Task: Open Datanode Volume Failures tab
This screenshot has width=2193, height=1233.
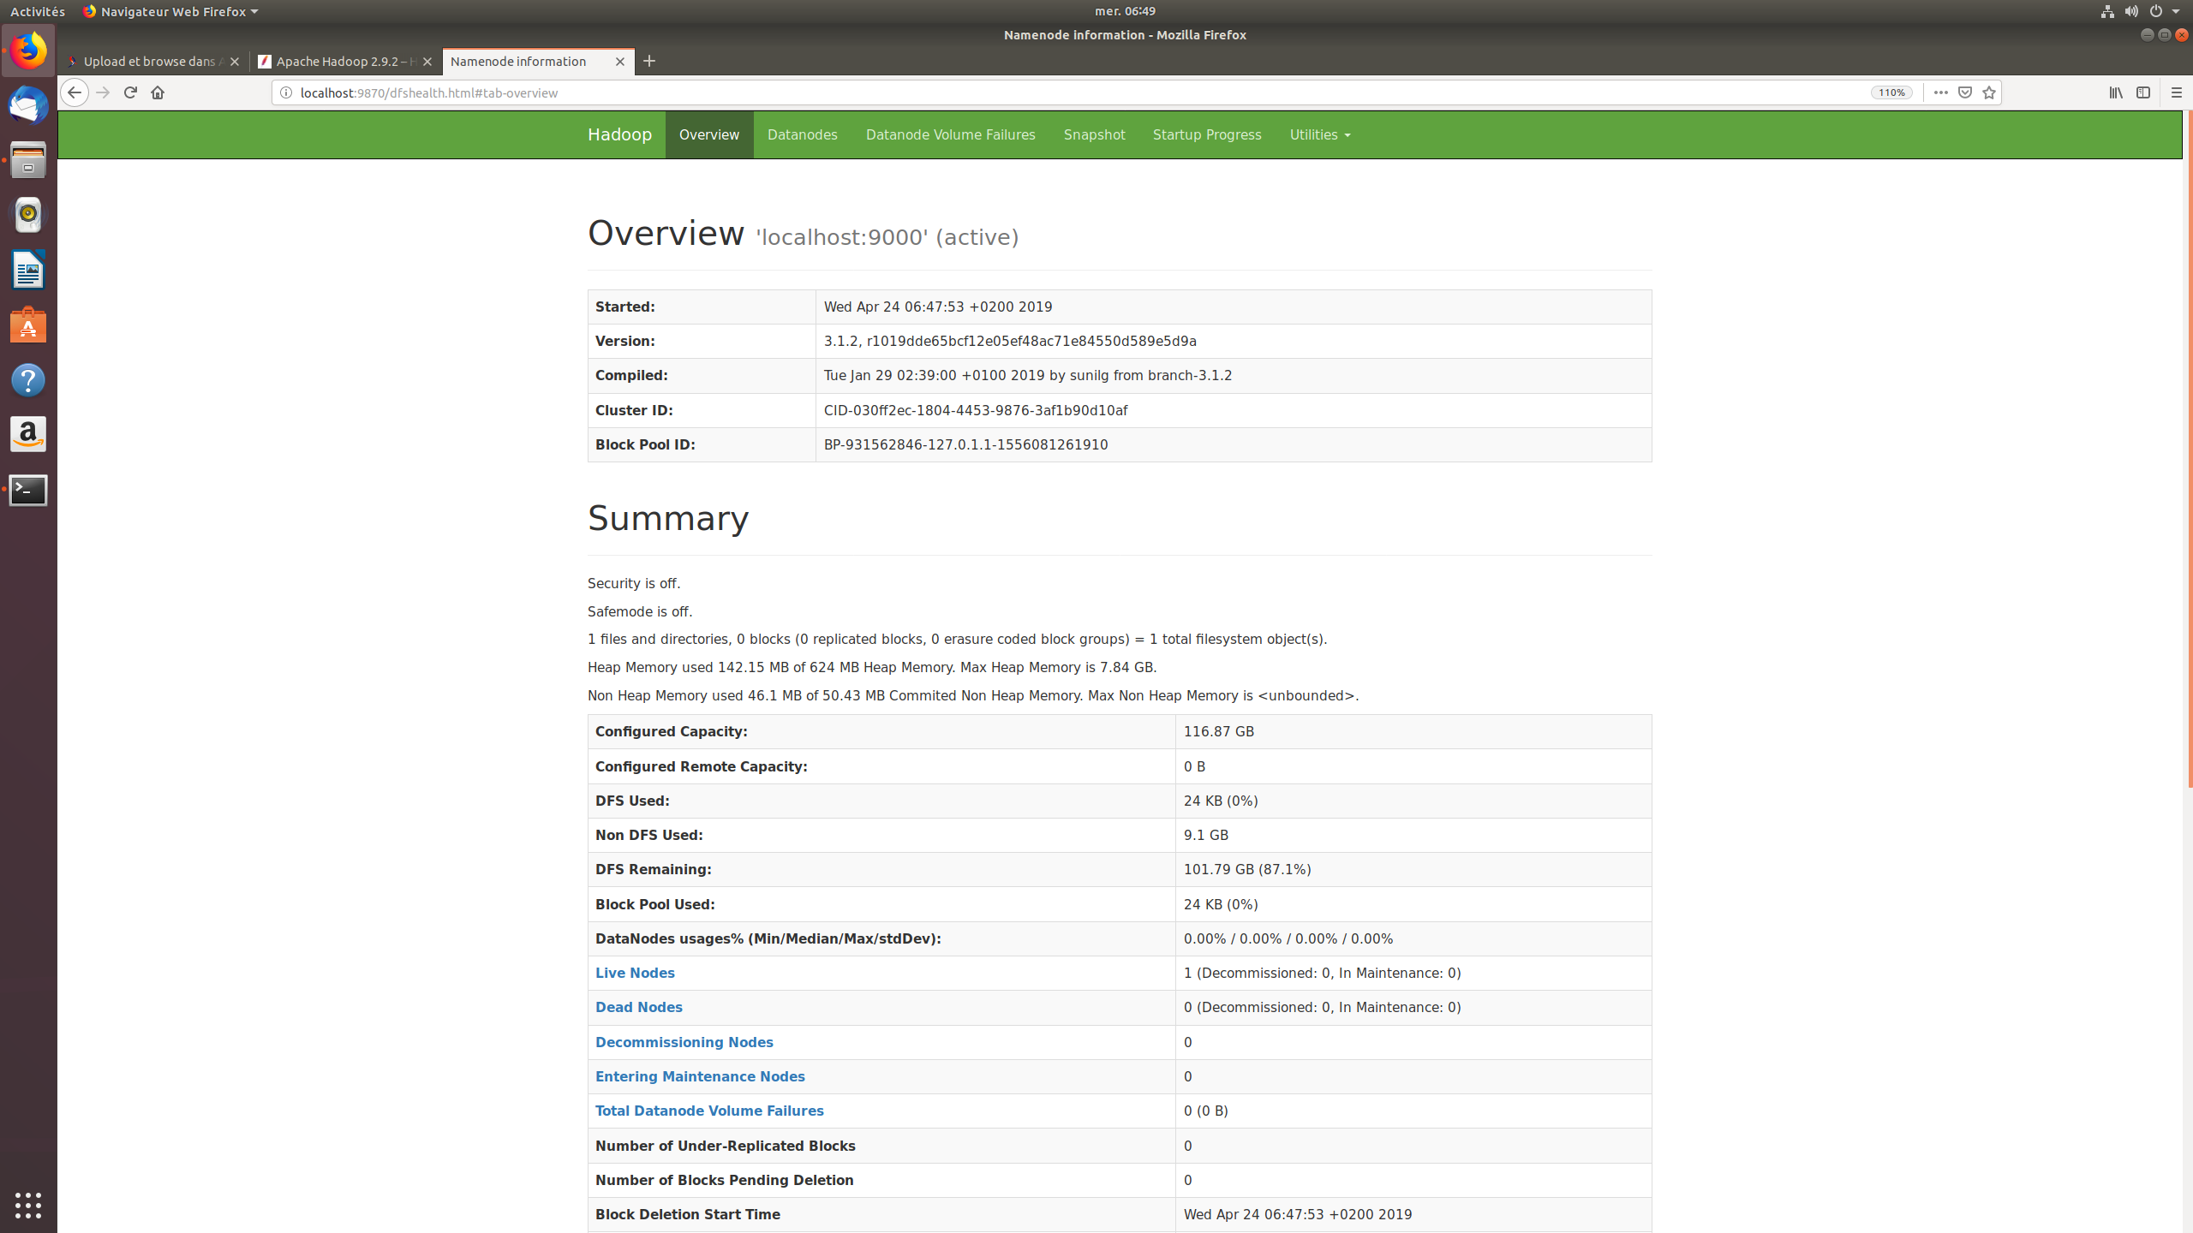Action: click(x=951, y=134)
